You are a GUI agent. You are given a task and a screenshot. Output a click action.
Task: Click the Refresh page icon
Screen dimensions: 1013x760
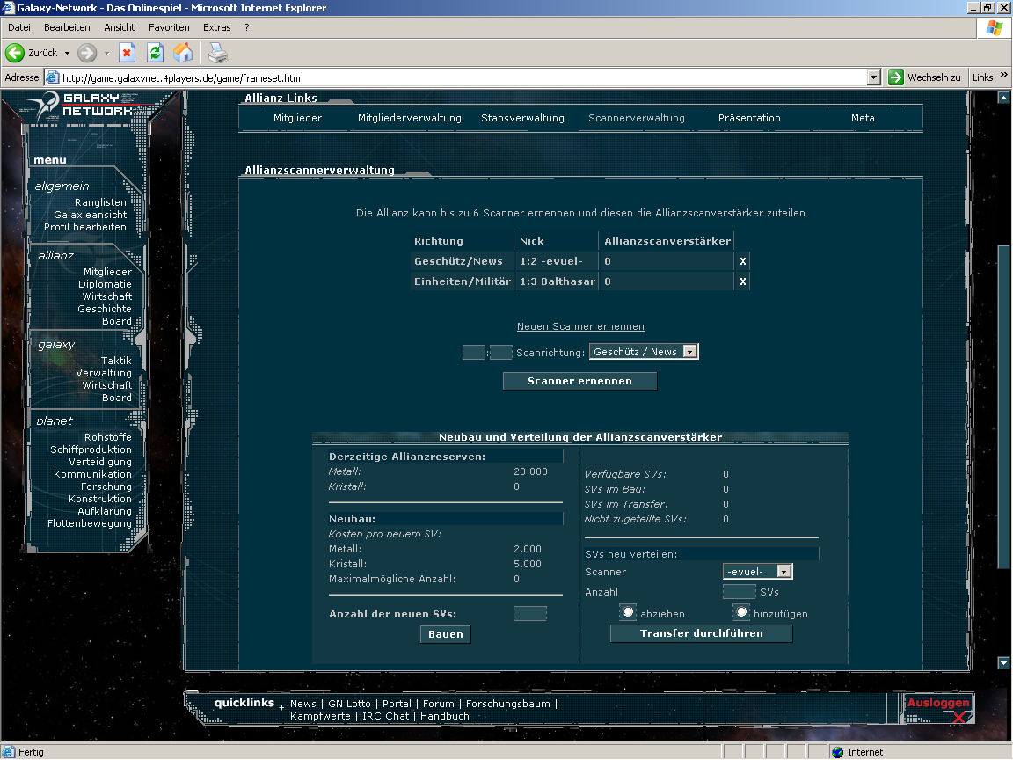[x=155, y=53]
